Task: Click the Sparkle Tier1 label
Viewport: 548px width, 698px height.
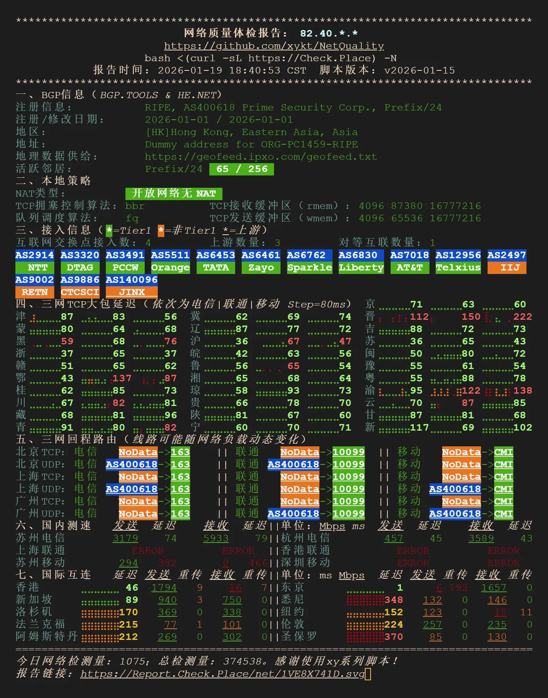Action: pyautogui.click(x=309, y=267)
